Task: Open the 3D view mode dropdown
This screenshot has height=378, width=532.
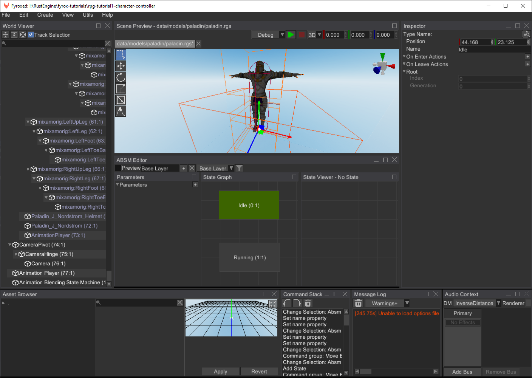Action: coord(315,35)
